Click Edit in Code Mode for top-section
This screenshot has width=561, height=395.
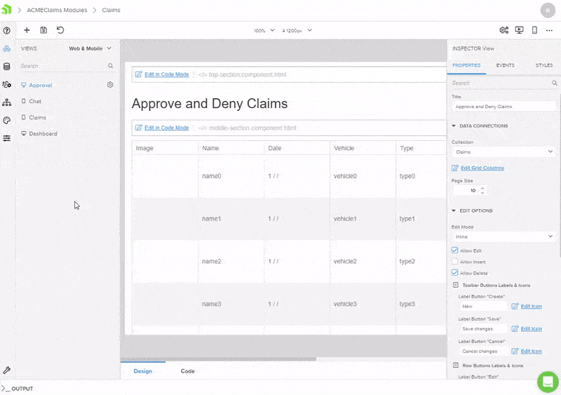166,74
